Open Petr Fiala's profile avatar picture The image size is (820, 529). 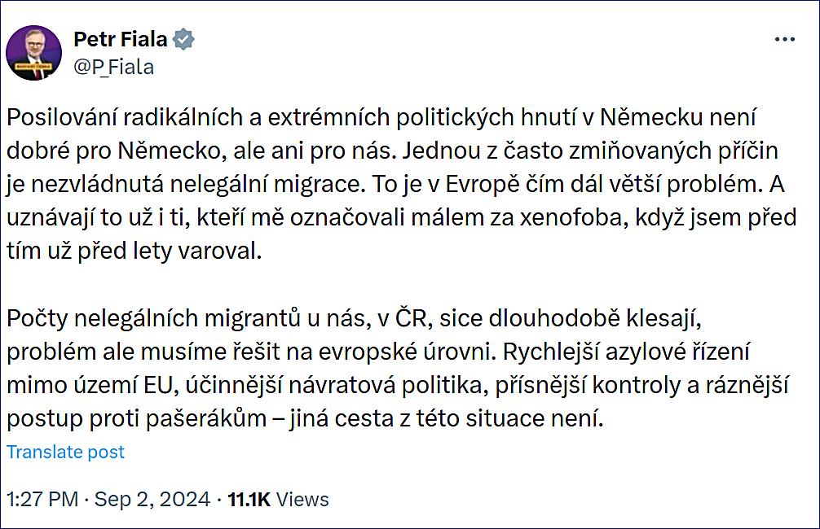pos(33,53)
